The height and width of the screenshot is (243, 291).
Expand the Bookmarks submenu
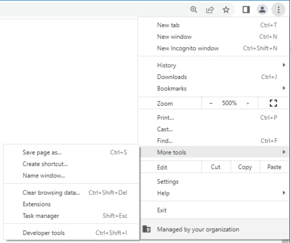click(213, 89)
